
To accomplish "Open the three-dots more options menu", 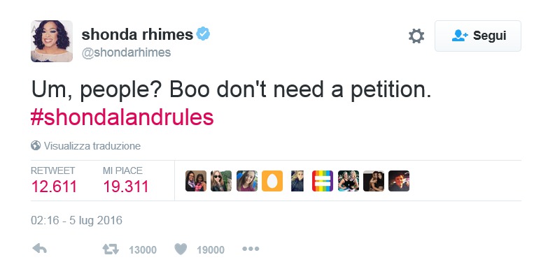I will [x=251, y=249].
